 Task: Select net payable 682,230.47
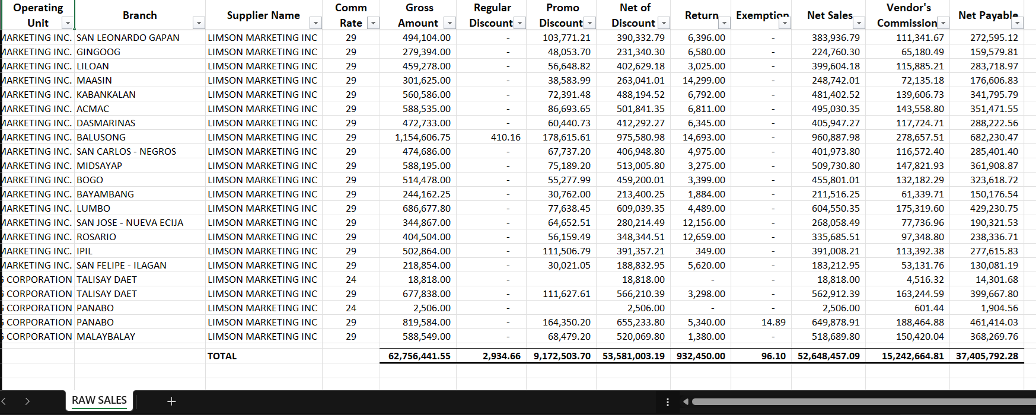(x=987, y=137)
